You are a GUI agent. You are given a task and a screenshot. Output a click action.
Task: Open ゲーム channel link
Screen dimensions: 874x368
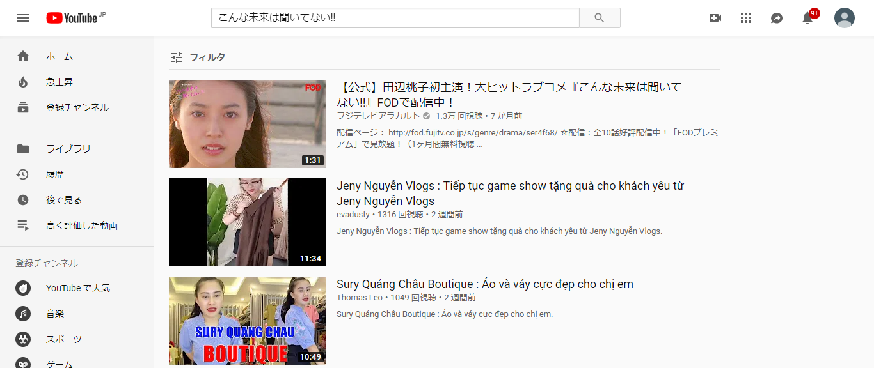(60, 364)
